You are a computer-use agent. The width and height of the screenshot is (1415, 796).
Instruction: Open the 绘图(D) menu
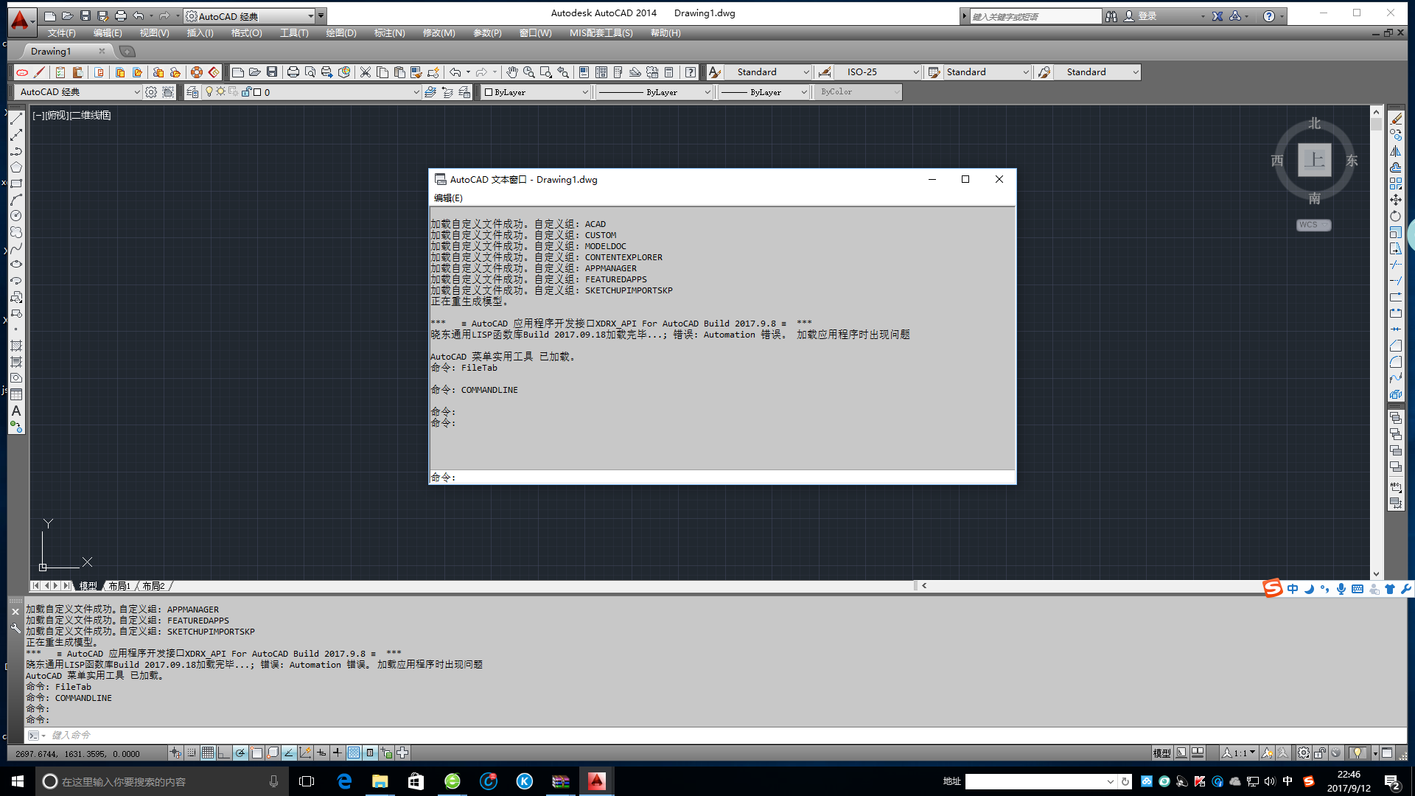(x=341, y=33)
